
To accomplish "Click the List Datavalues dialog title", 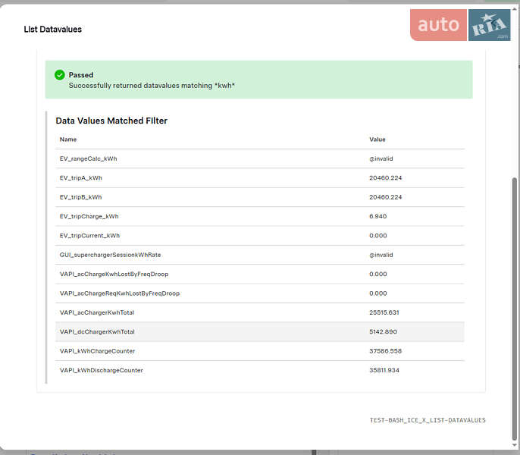I will [52, 30].
